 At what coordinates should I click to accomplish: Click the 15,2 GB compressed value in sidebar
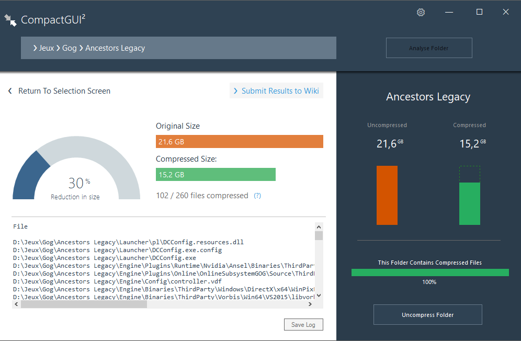tap(472, 144)
